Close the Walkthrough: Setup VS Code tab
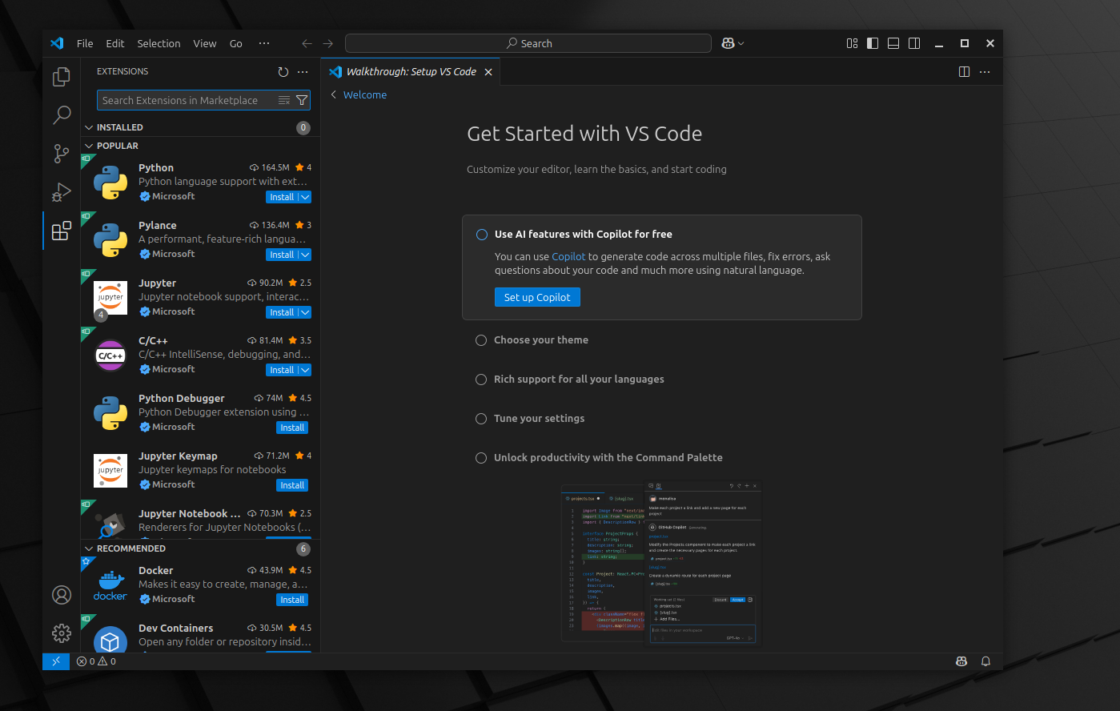 [488, 72]
